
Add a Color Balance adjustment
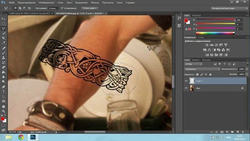coord(209,50)
